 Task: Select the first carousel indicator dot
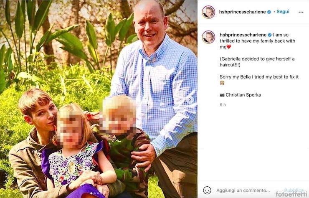click(91, 193)
